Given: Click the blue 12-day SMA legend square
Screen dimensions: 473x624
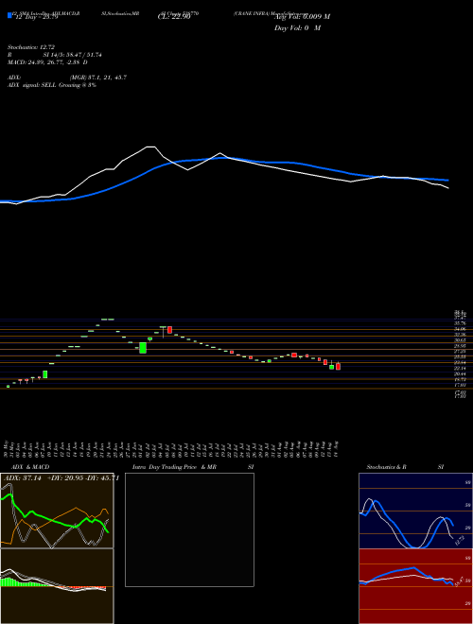Looking at the screenshot, I should point(9,15).
